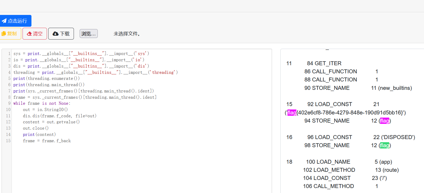The image size is (424, 193).
Task: Click output row 104 LOAD_CONST '/'
Action: 345,178
